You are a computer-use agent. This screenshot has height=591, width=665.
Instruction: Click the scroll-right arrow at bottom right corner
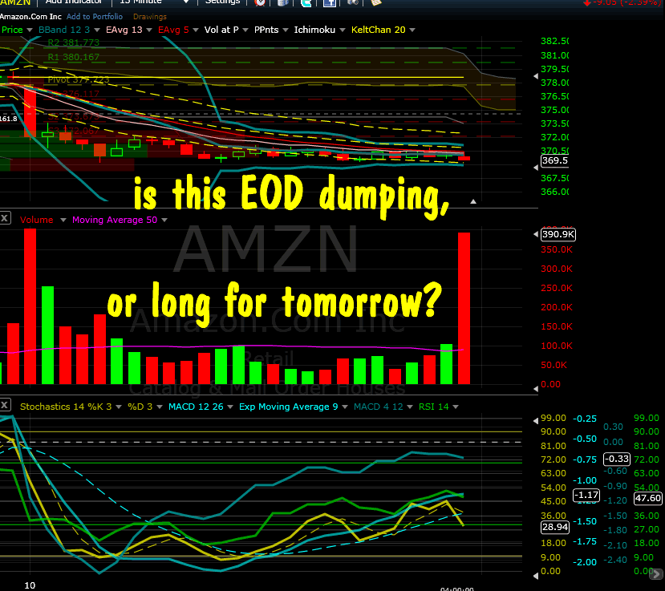(x=657, y=574)
